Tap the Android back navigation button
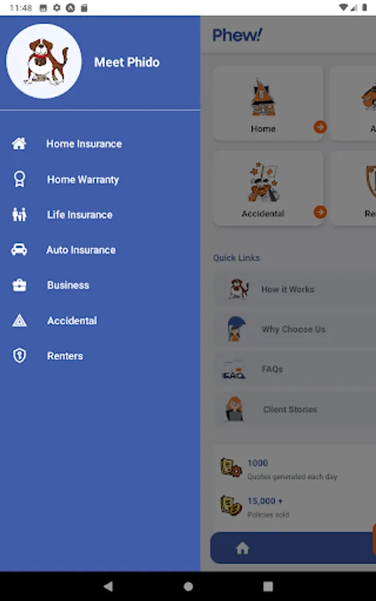This screenshot has height=601, width=376. [x=108, y=586]
